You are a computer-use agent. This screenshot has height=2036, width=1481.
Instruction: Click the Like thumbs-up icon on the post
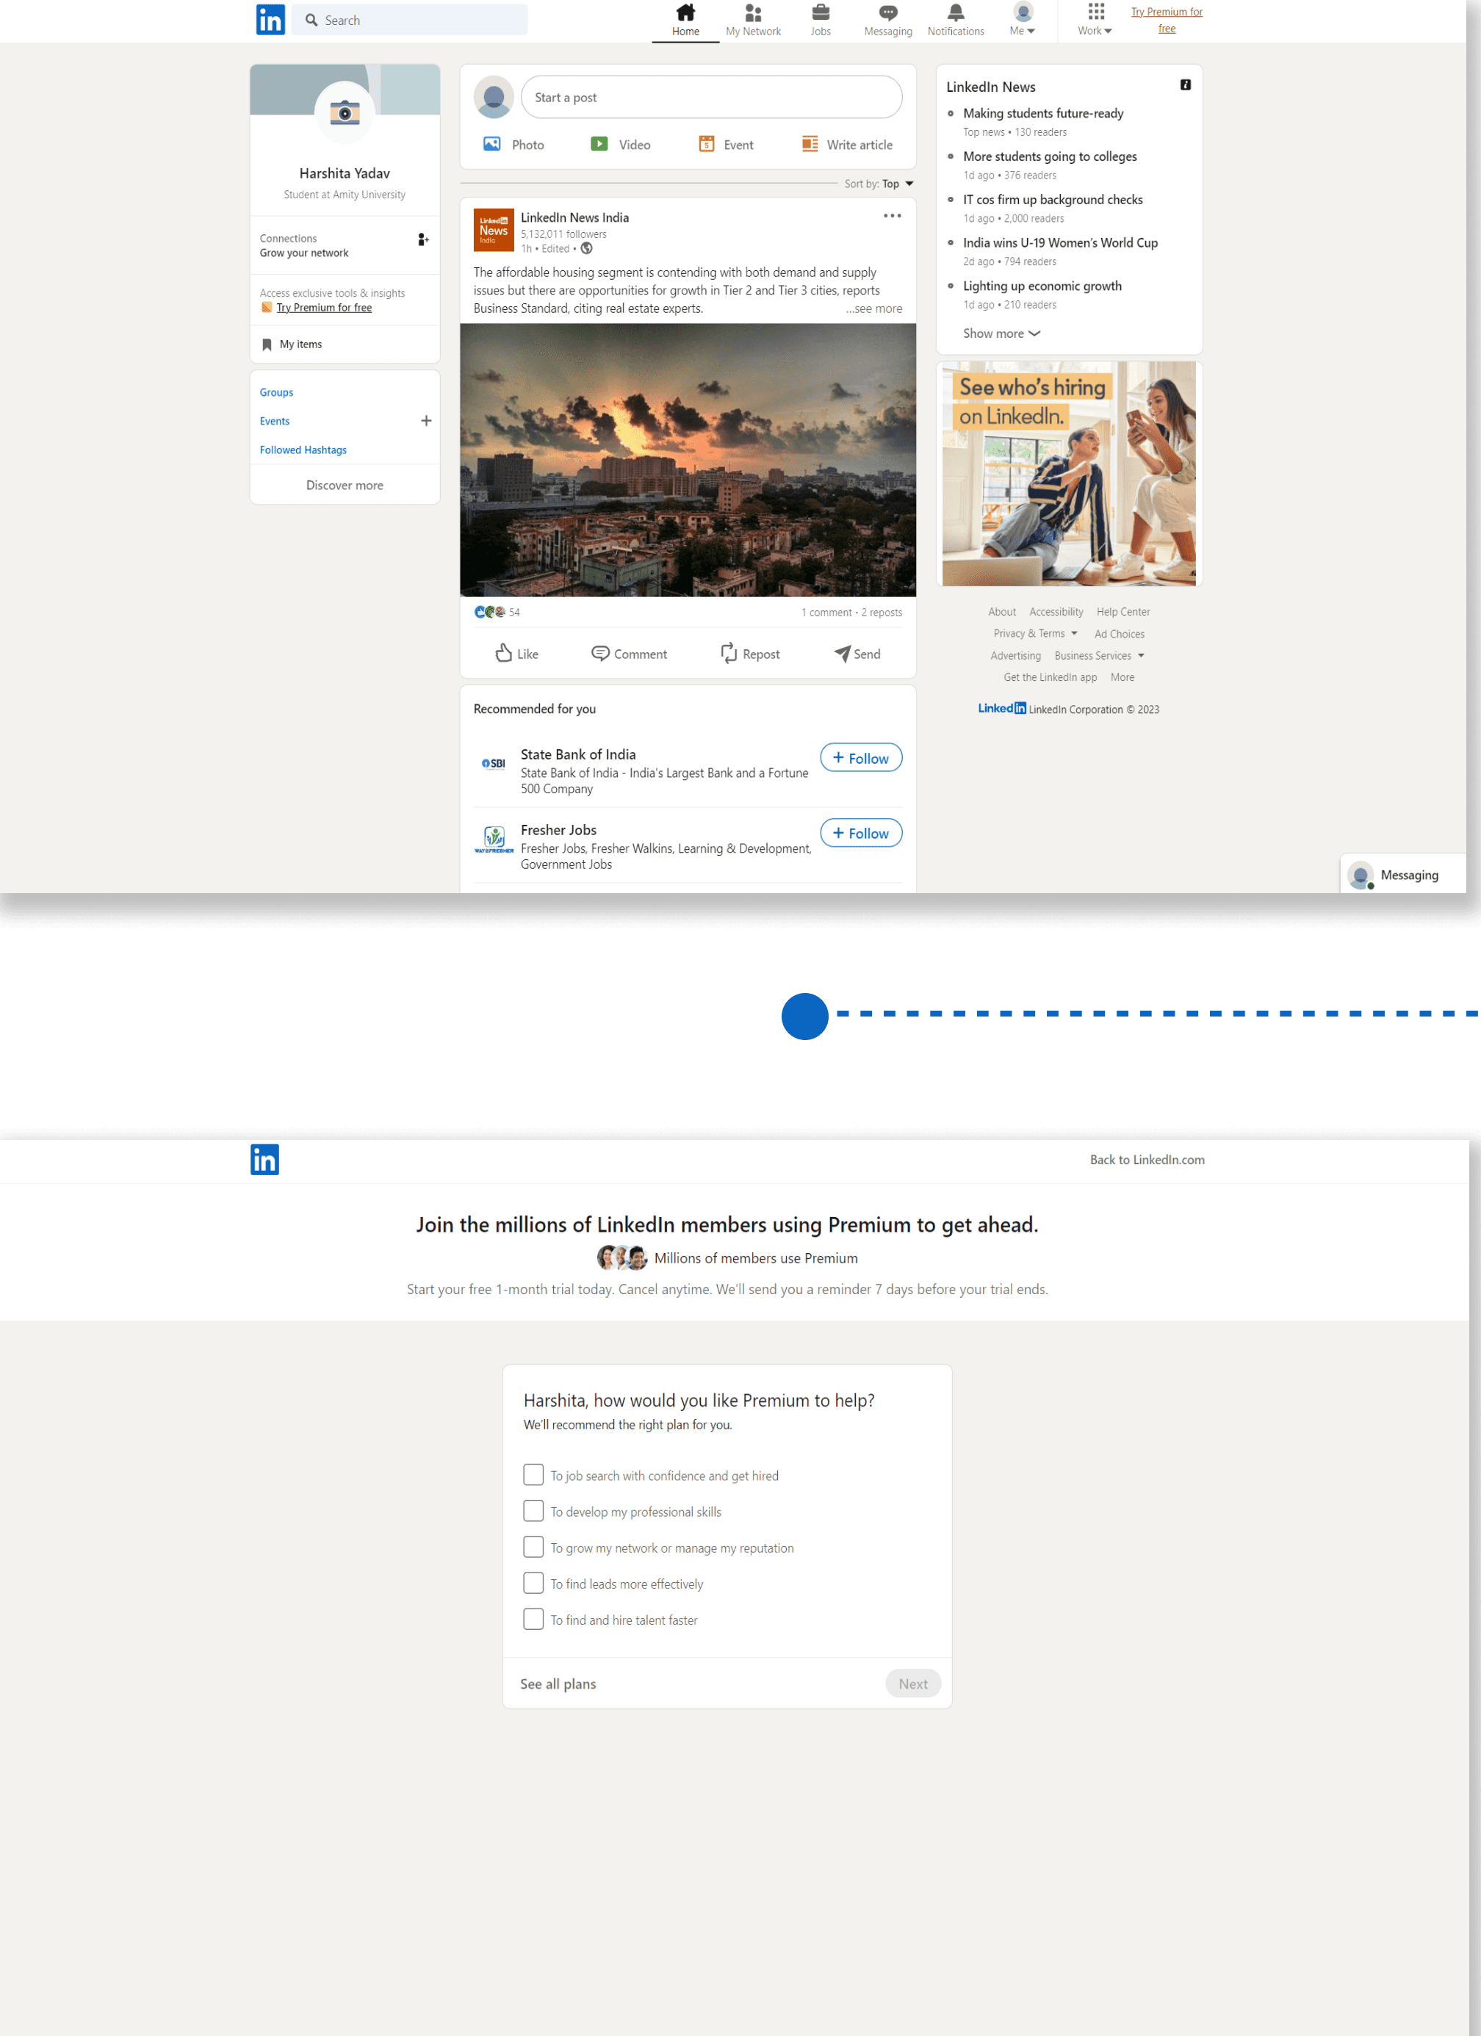click(x=504, y=653)
